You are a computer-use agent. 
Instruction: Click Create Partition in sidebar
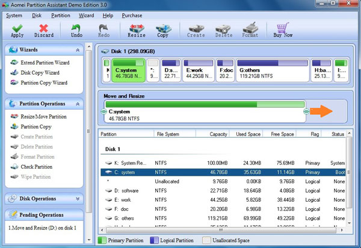(x=31, y=137)
